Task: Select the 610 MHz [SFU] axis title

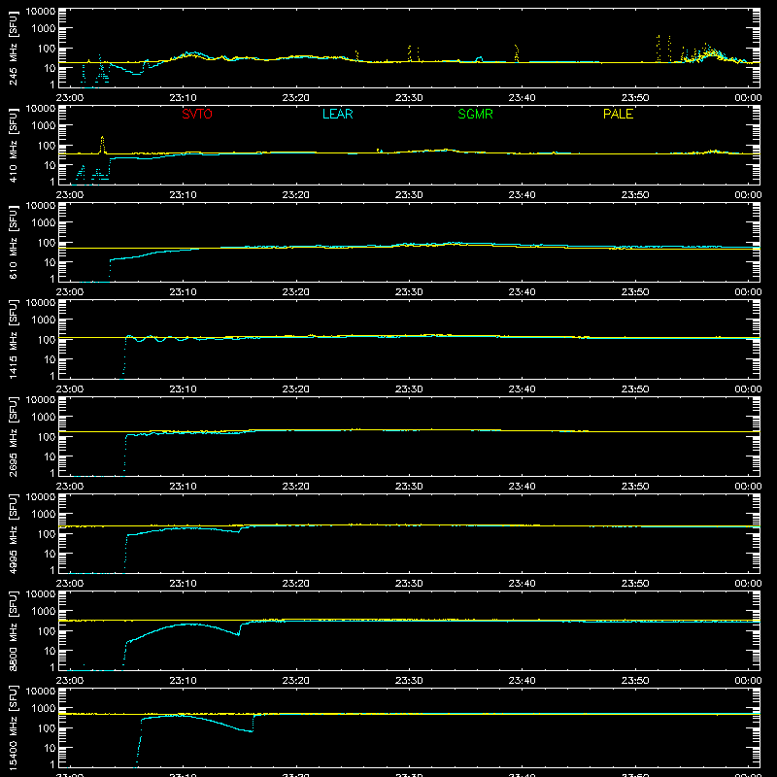Action: click(13, 242)
